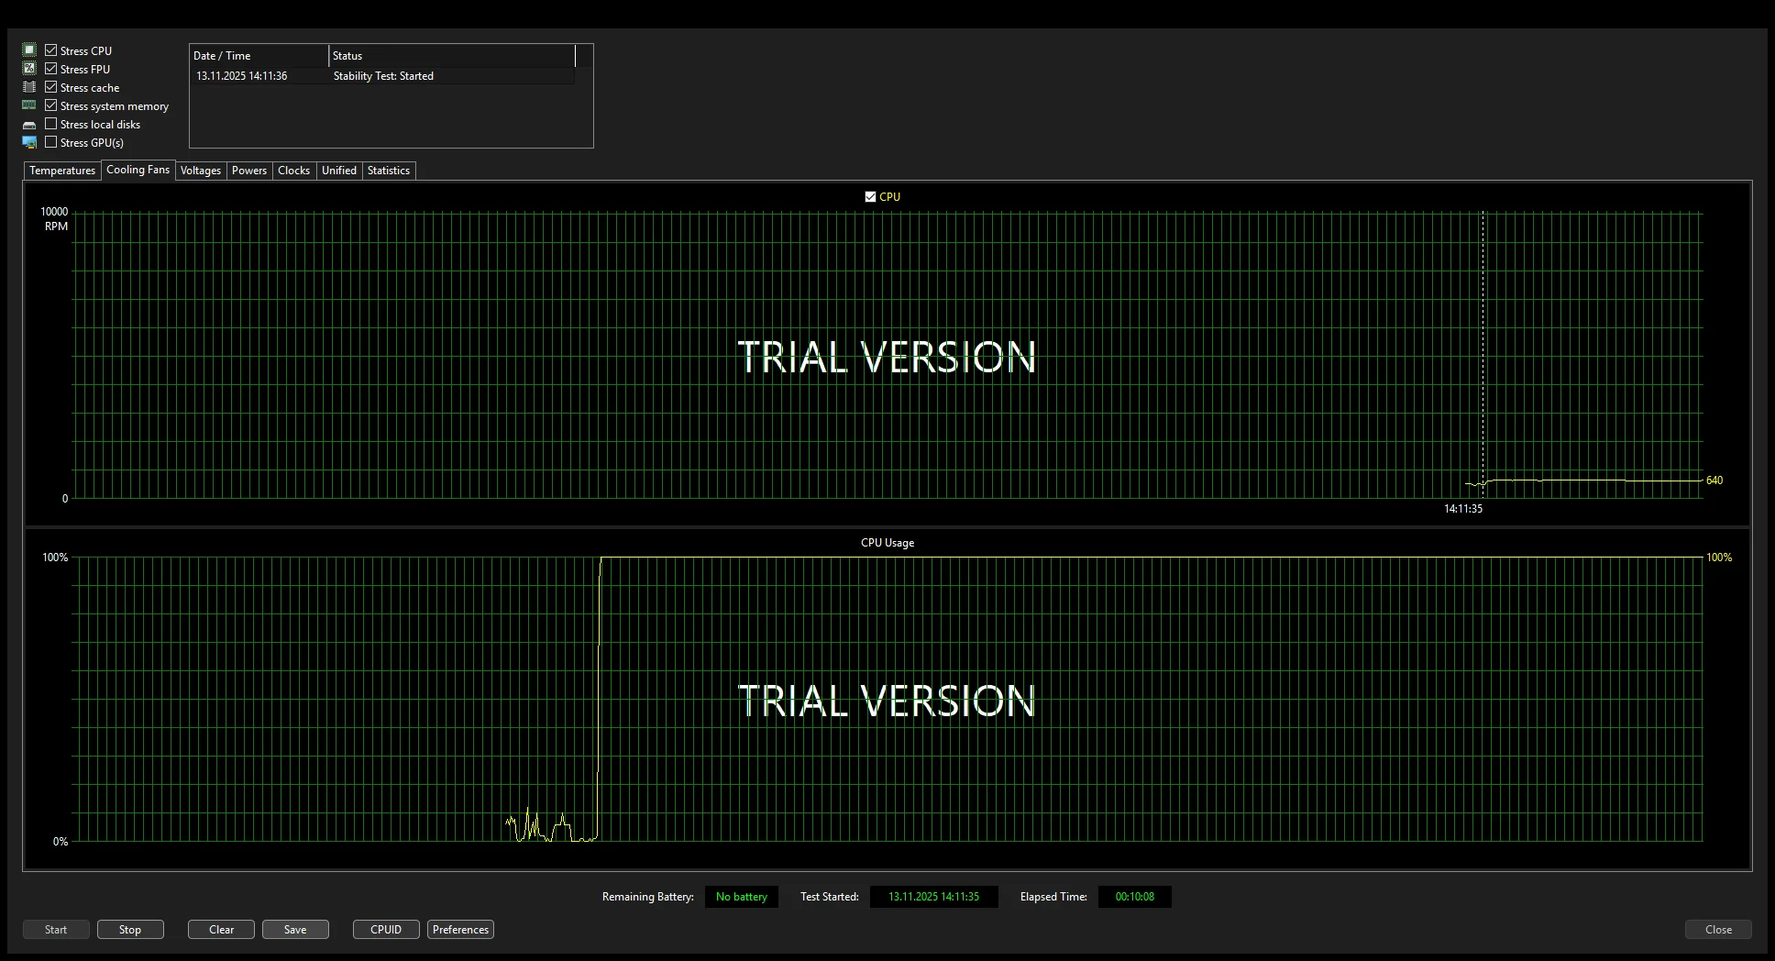Uncheck the Stress FPU checkbox
The image size is (1775, 961).
point(51,69)
